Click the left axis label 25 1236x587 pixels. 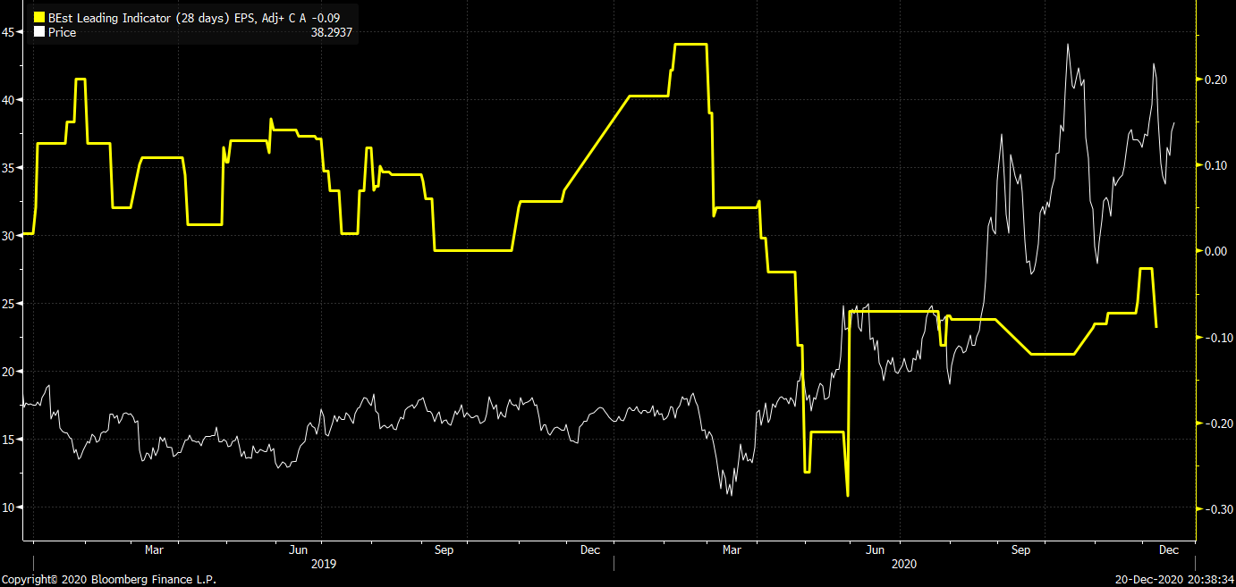[8, 304]
